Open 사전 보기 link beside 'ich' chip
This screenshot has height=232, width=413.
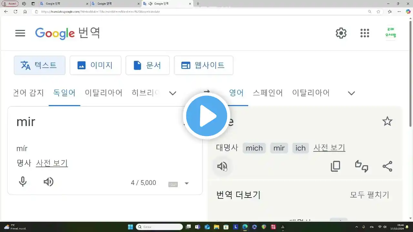[x=329, y=148]
